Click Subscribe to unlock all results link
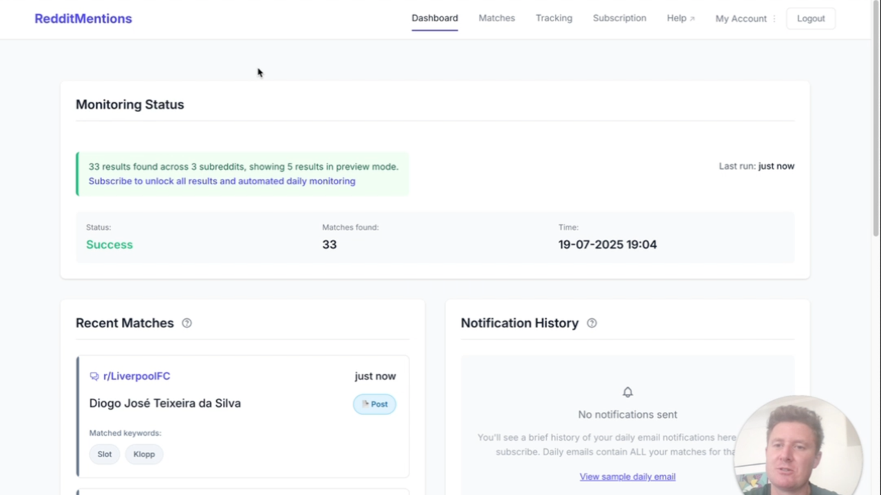The image size is (881, 495). click(222, 181)
